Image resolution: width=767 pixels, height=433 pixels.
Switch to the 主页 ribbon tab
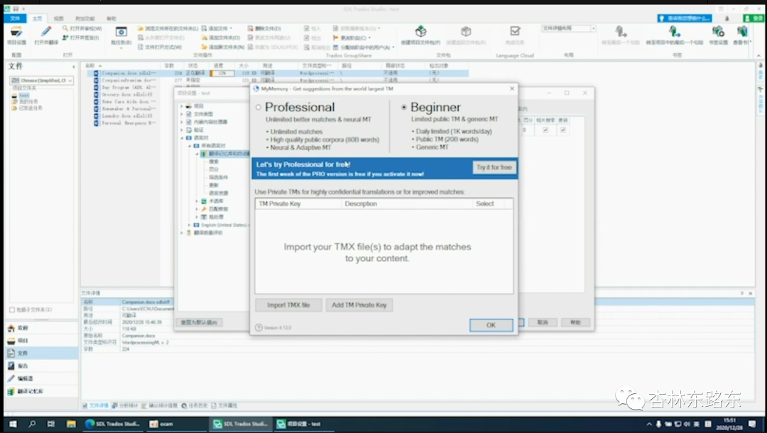pos(37,18)
